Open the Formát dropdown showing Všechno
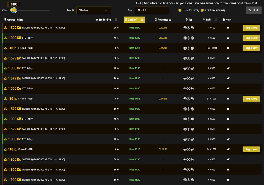This screenshot has width=264, height=185. 94,11
